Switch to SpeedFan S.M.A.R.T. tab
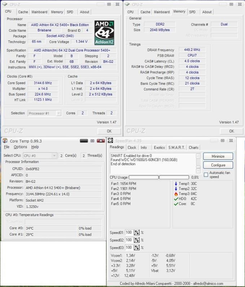 point(176,147)
